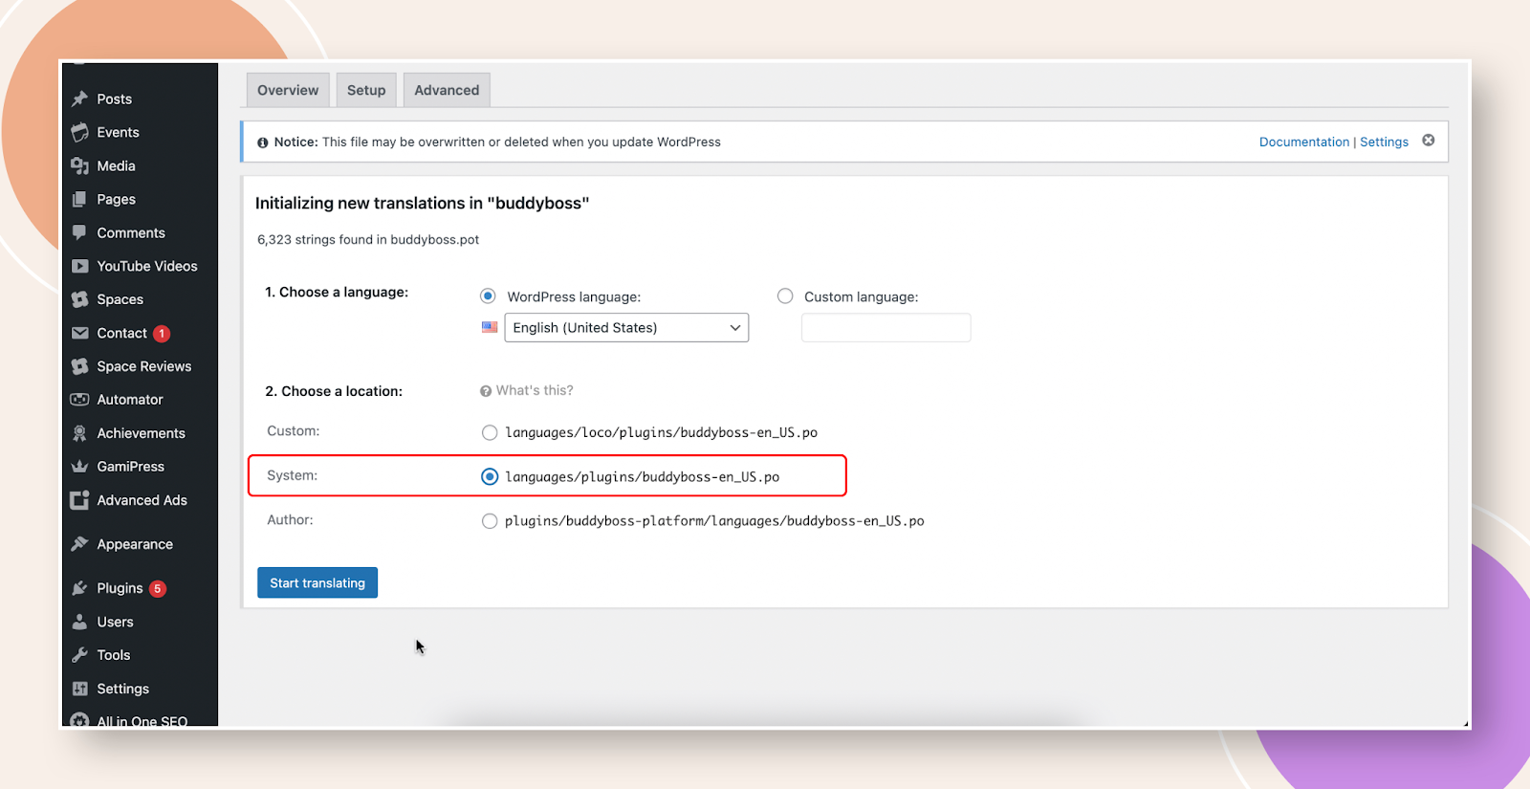This screenshot has width=1530, height=789.
Task: Choose the Custom location radio button
Action: (x=490, y=432)
